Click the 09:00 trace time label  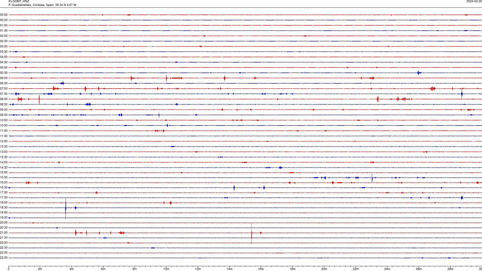click(x=4, y=110)
